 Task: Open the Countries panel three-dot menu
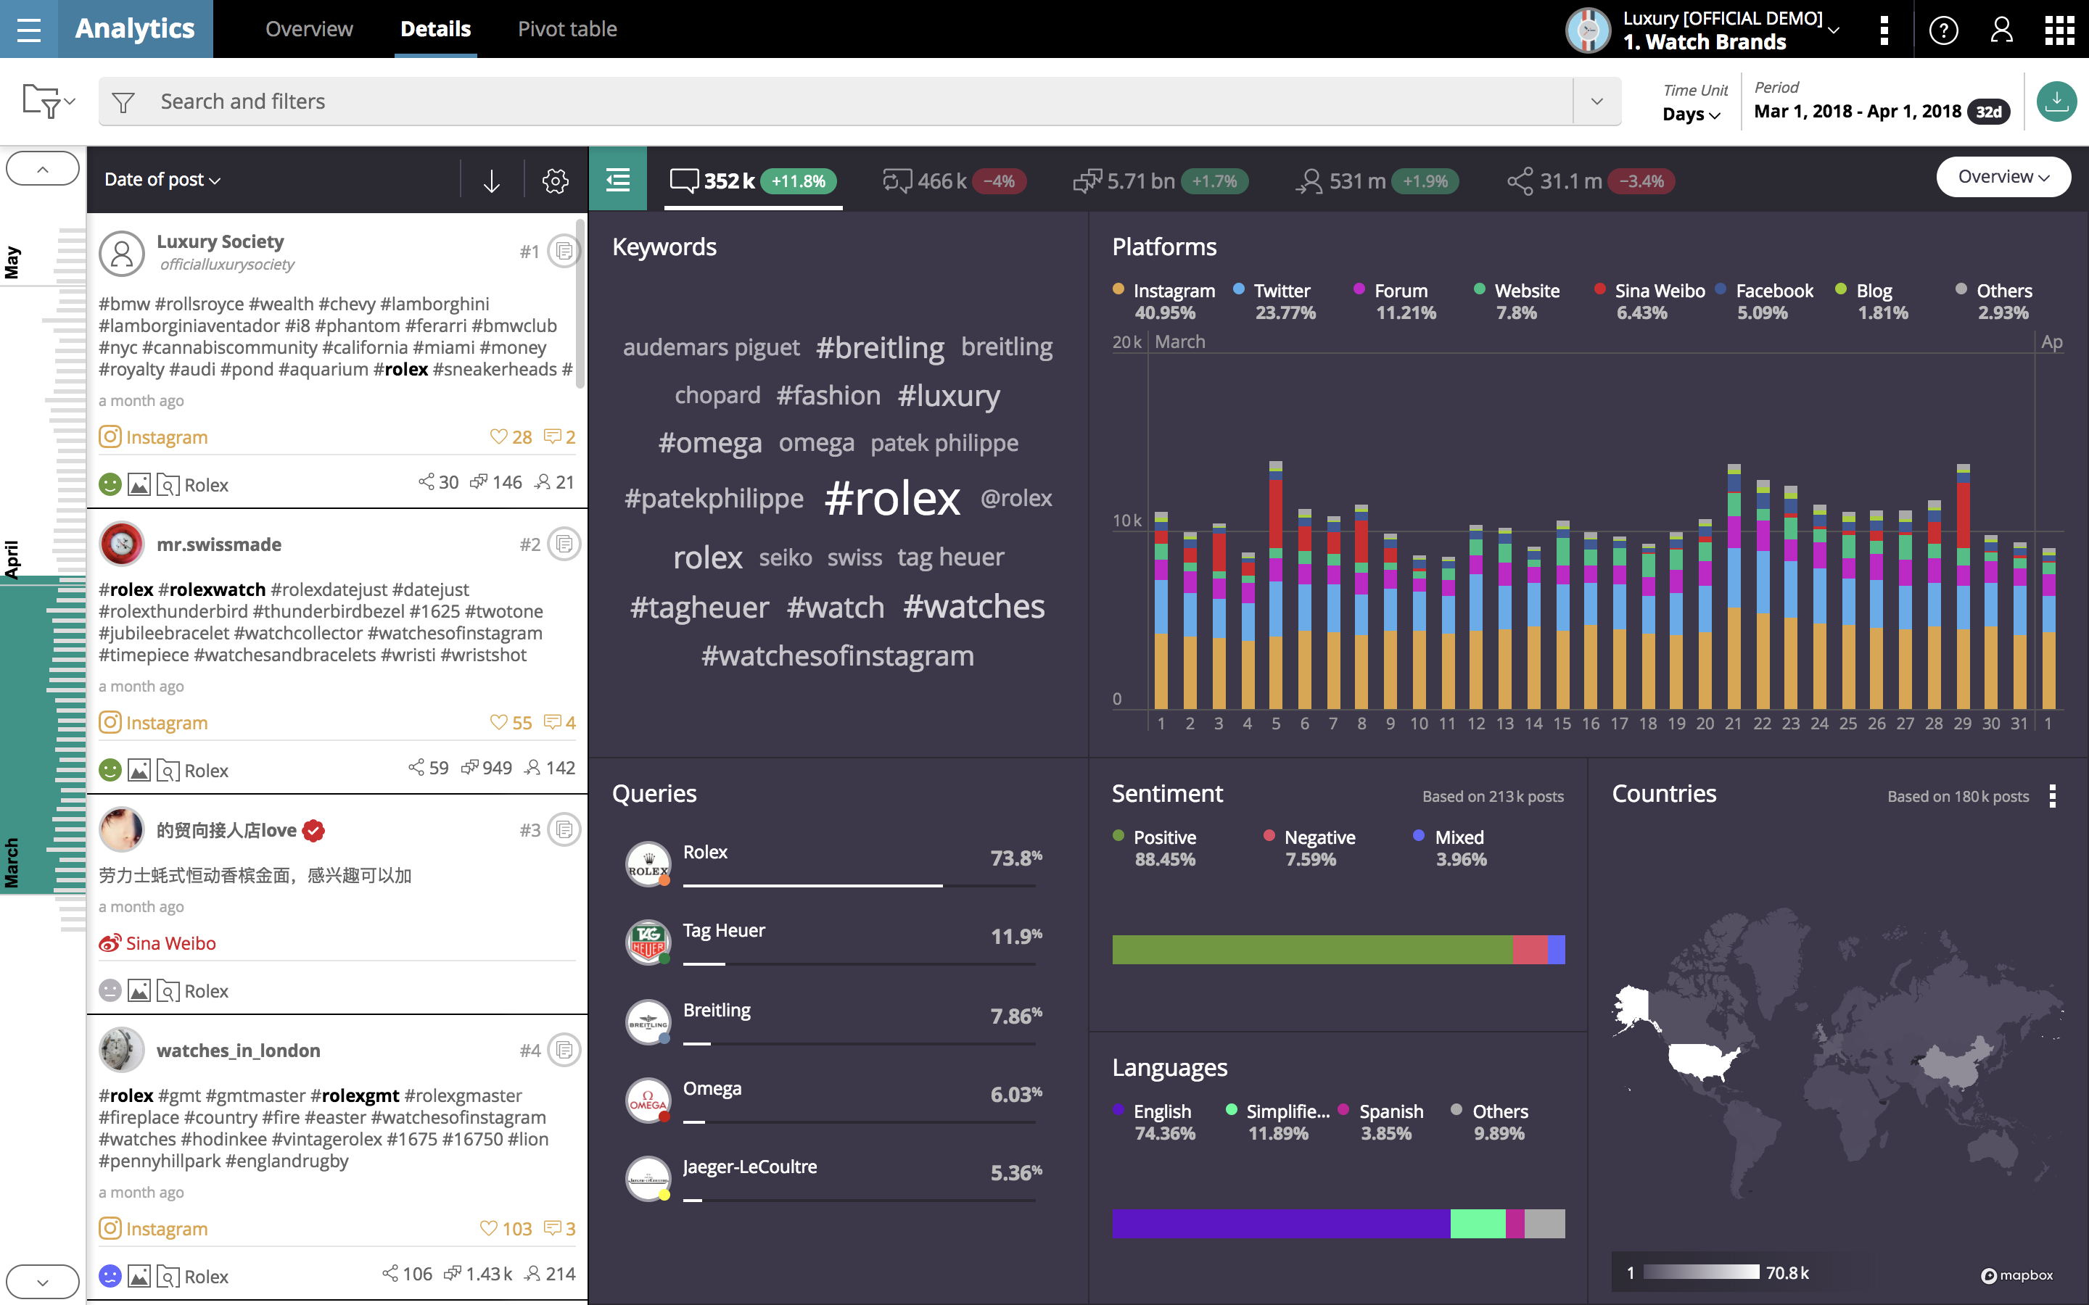coord(2052,796)
